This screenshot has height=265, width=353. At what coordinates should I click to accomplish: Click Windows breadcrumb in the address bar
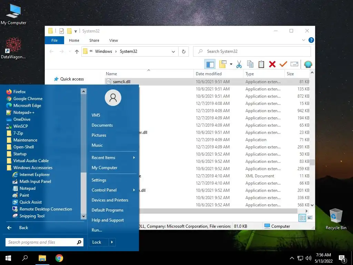click(x=103, y=51)
